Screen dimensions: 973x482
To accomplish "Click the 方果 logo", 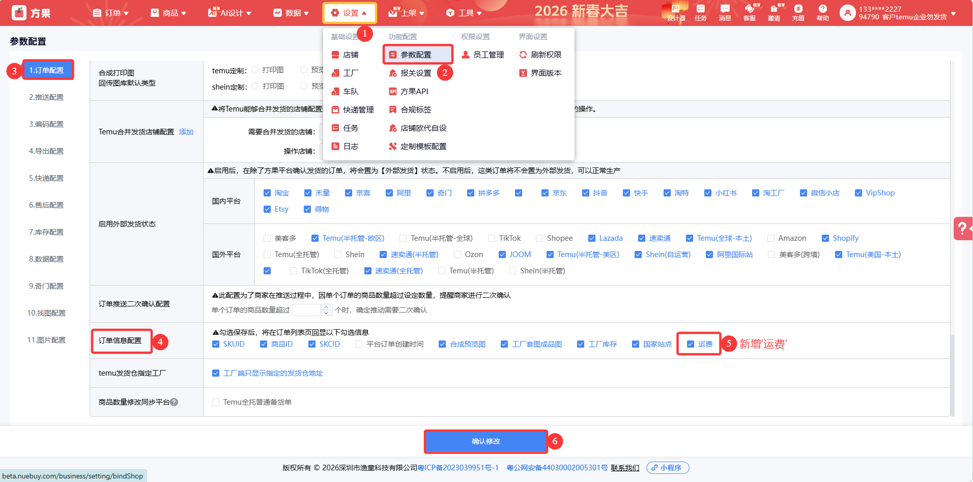I will tap(31, 13).
